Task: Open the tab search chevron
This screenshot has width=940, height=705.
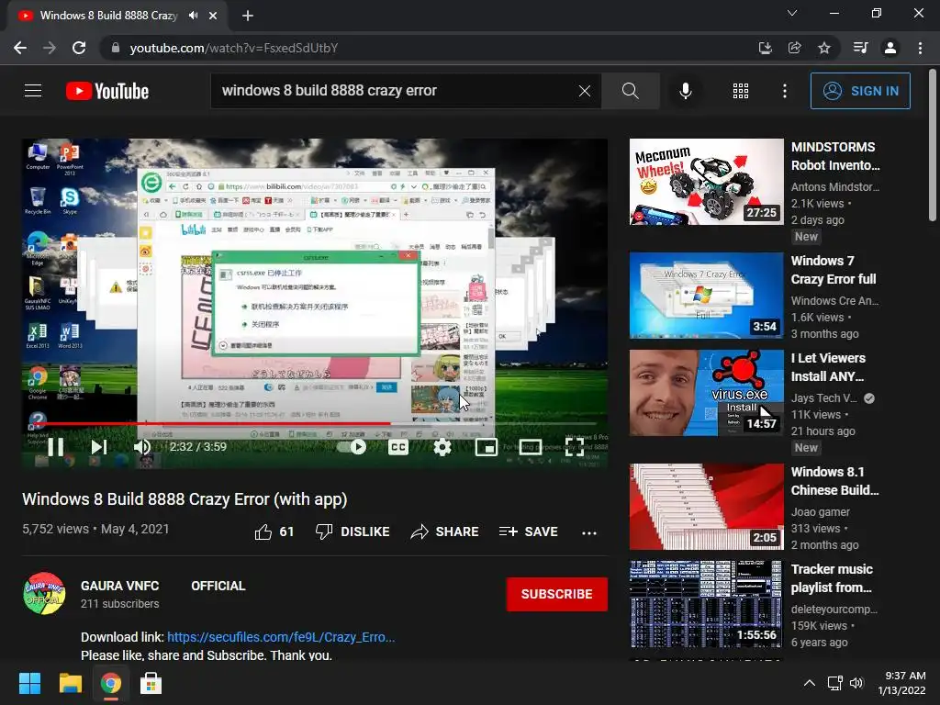Action: click(792, 13)
